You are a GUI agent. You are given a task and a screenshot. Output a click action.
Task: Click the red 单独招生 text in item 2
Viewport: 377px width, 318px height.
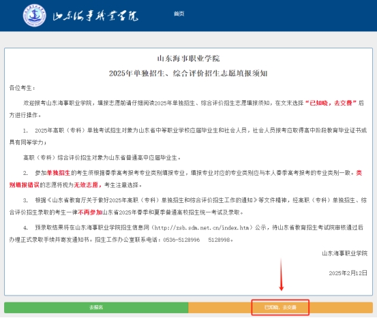pos(59,173)
